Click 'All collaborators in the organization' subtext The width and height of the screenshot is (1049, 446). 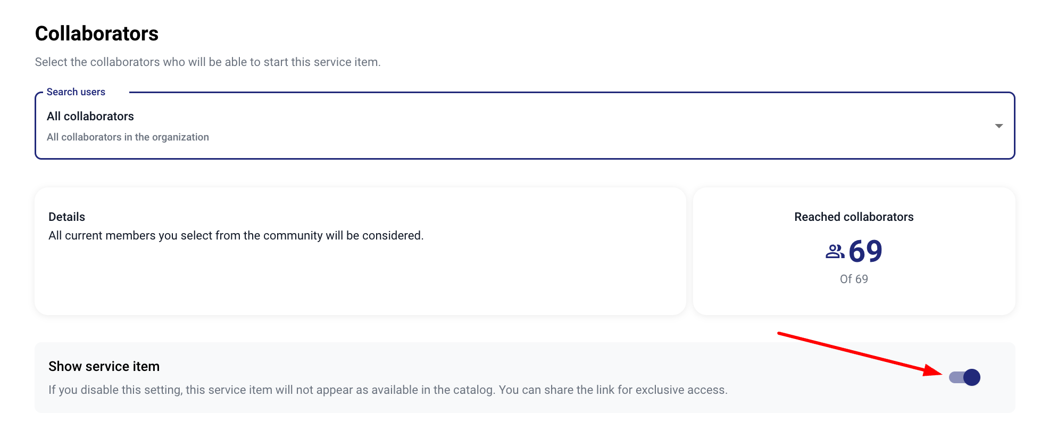(128, 137)
